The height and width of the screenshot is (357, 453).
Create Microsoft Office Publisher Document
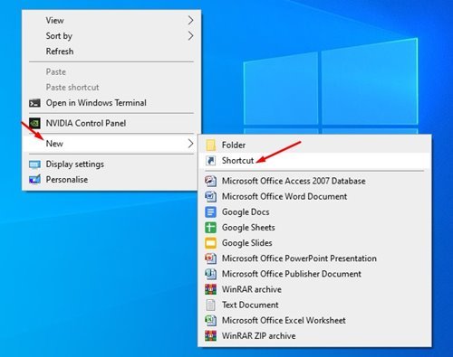[314, 274]
